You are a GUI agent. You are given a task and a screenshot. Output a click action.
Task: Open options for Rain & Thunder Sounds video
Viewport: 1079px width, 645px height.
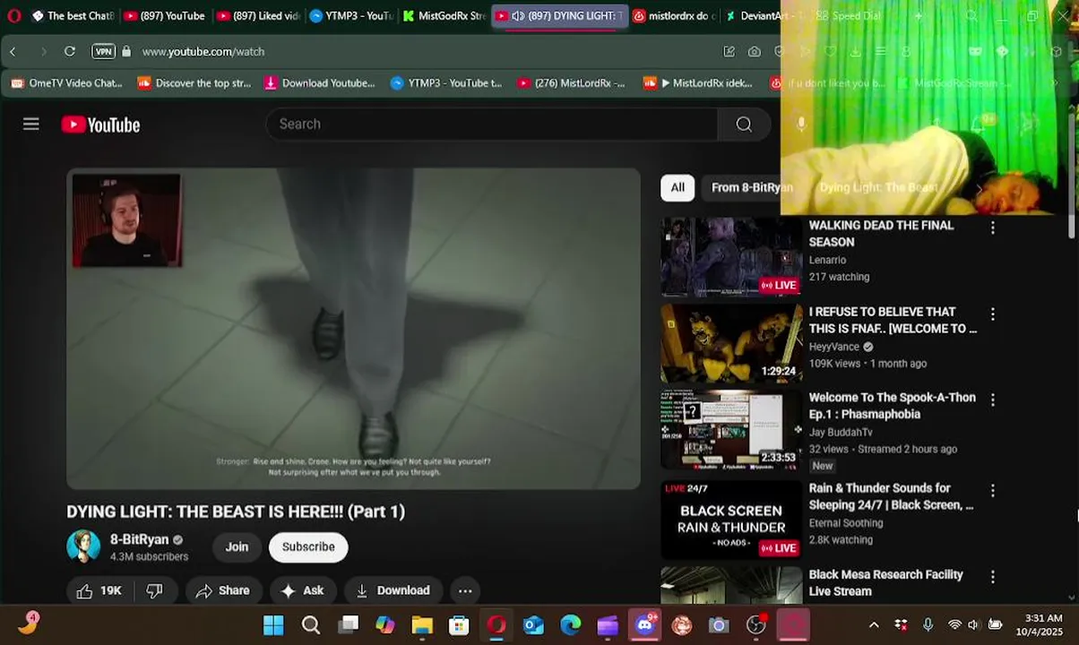pyautogui.click(x=992, y=491)
